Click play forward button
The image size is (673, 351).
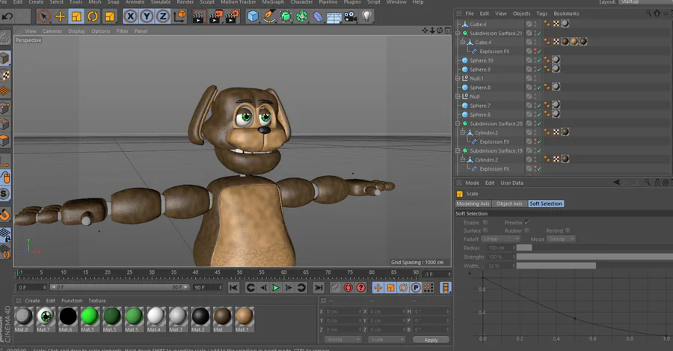(x=275, y=288)
